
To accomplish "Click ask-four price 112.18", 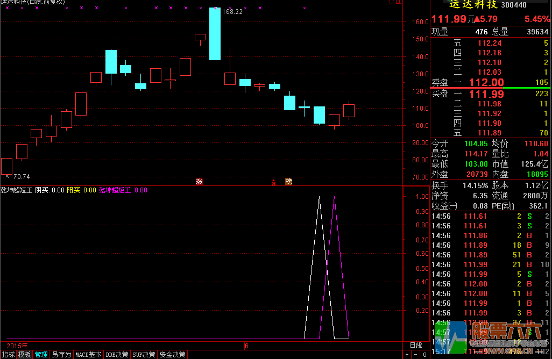I will point(490,53).
